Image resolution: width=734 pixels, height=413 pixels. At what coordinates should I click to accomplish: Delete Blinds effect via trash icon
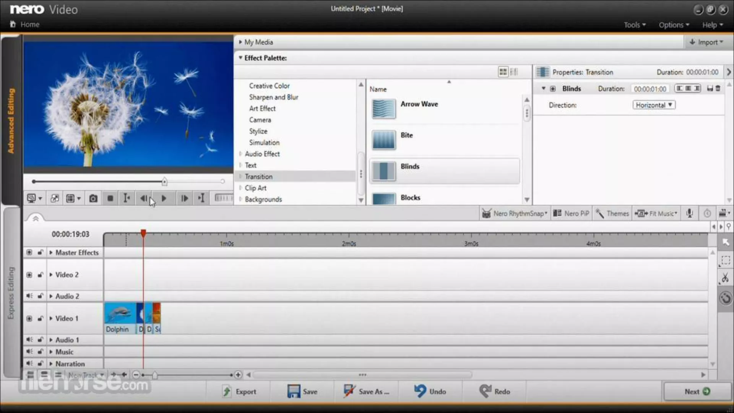pyautogui.click(x=718, y=89)
